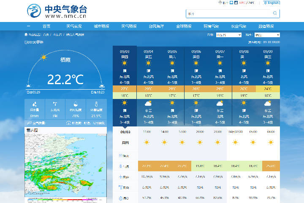
Task: Click the precipitation raindrops icon (0mm)
Action: pyautogui.click(x=35, y=104)
